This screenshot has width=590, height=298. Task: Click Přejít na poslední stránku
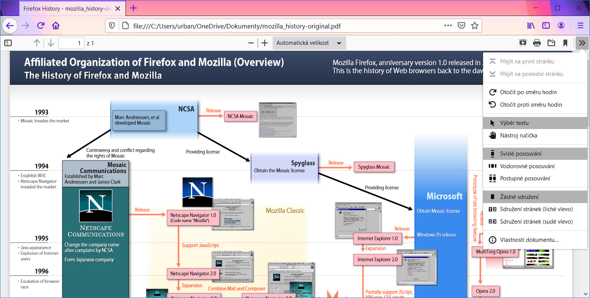point(535,74)
